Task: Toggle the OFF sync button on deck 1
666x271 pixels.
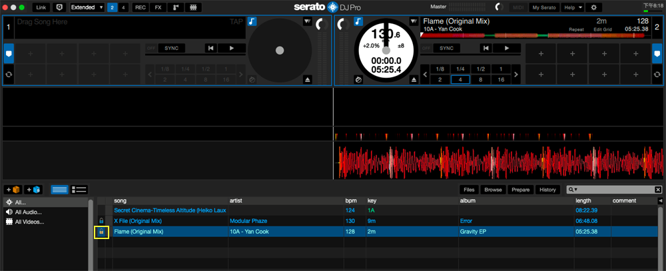Action: coord(151,48)
